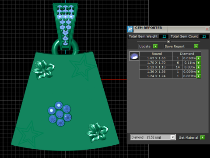Click green arrow for 0.009tw row
Image resolution: width=210 pixels, height=158 pixels.
click(199, 72)
